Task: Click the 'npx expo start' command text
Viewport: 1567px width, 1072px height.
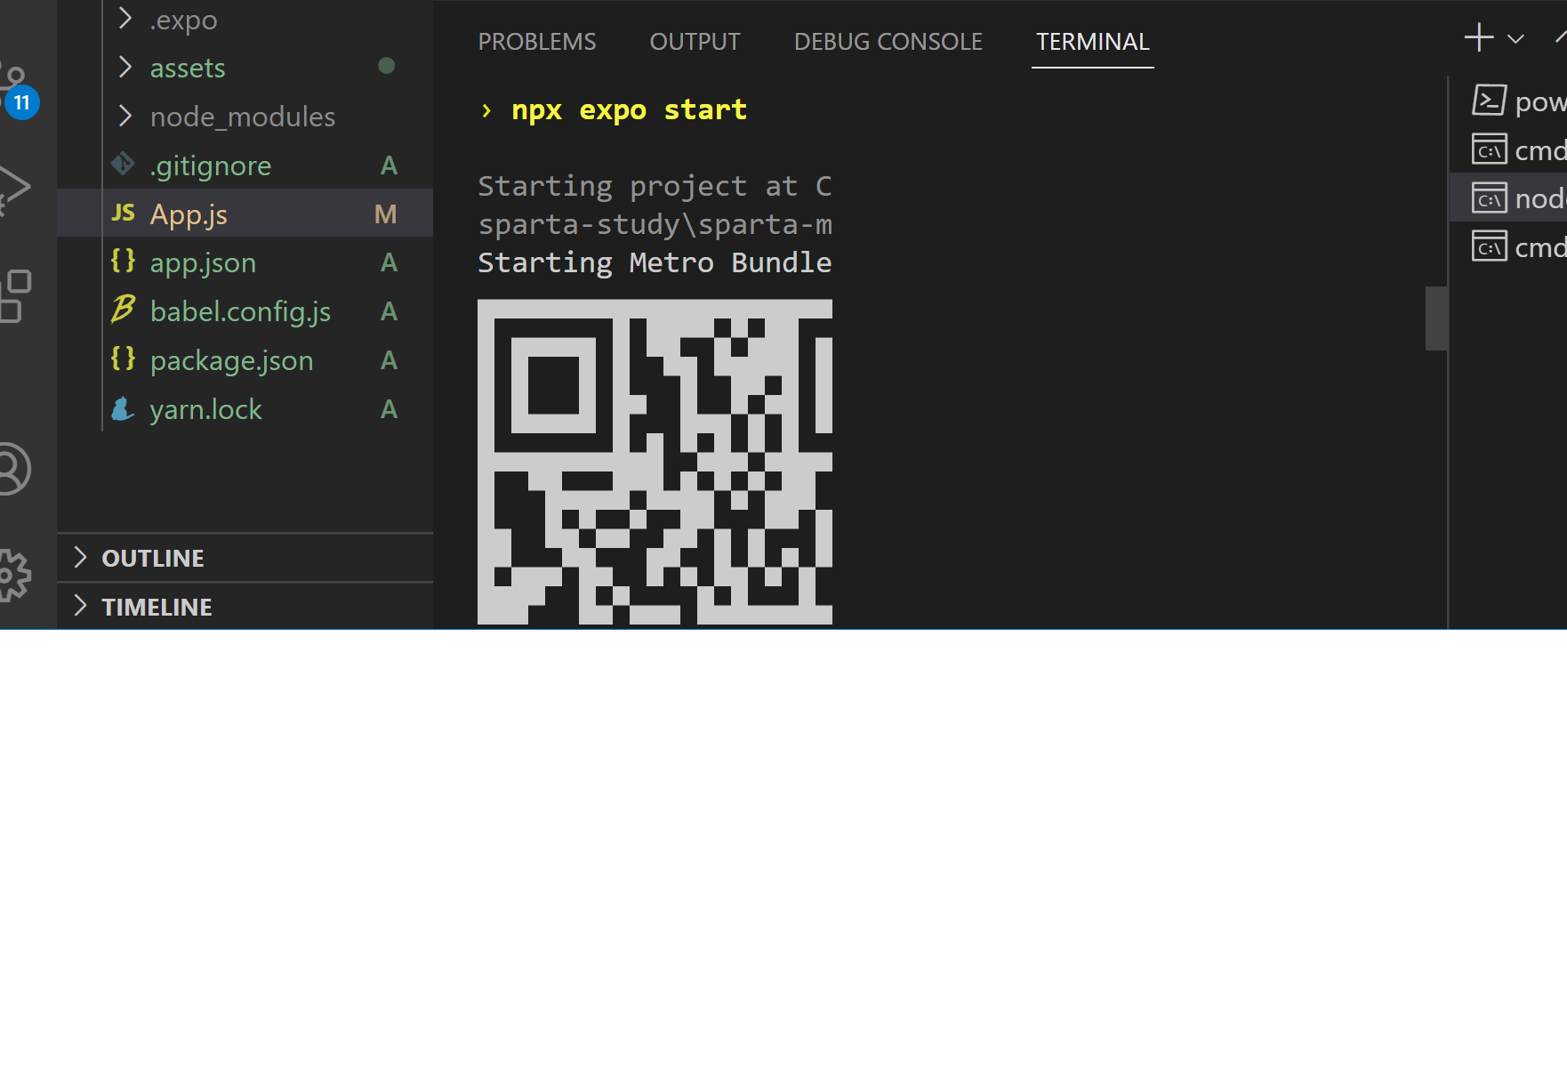Action: (x=629, y=109)
